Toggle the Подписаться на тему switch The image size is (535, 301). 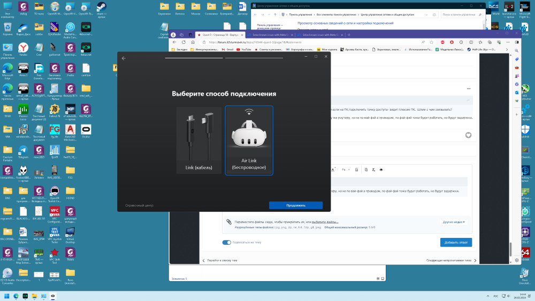(226, 242)
